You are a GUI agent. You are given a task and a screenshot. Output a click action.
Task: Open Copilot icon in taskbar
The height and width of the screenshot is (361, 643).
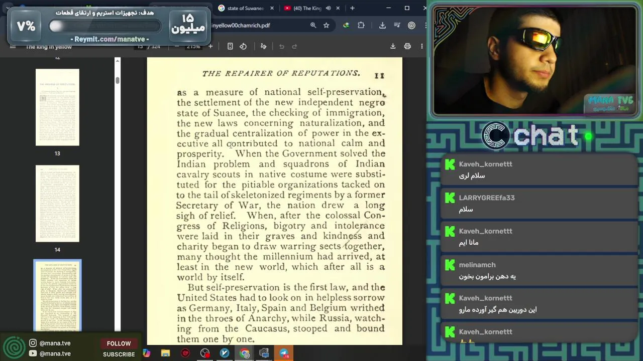click(x=146, y=353)
